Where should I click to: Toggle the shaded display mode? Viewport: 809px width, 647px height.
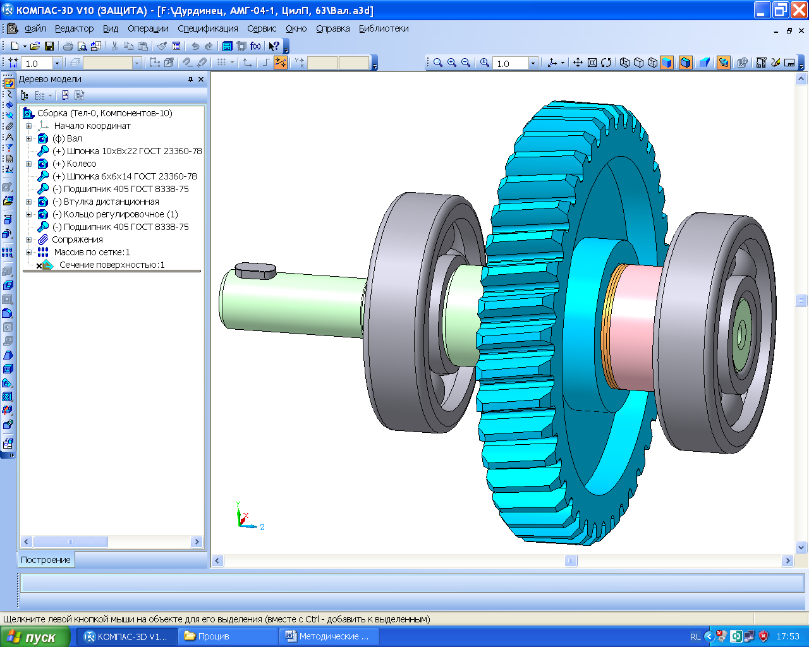pyautogui.click(x=667, y=63)
